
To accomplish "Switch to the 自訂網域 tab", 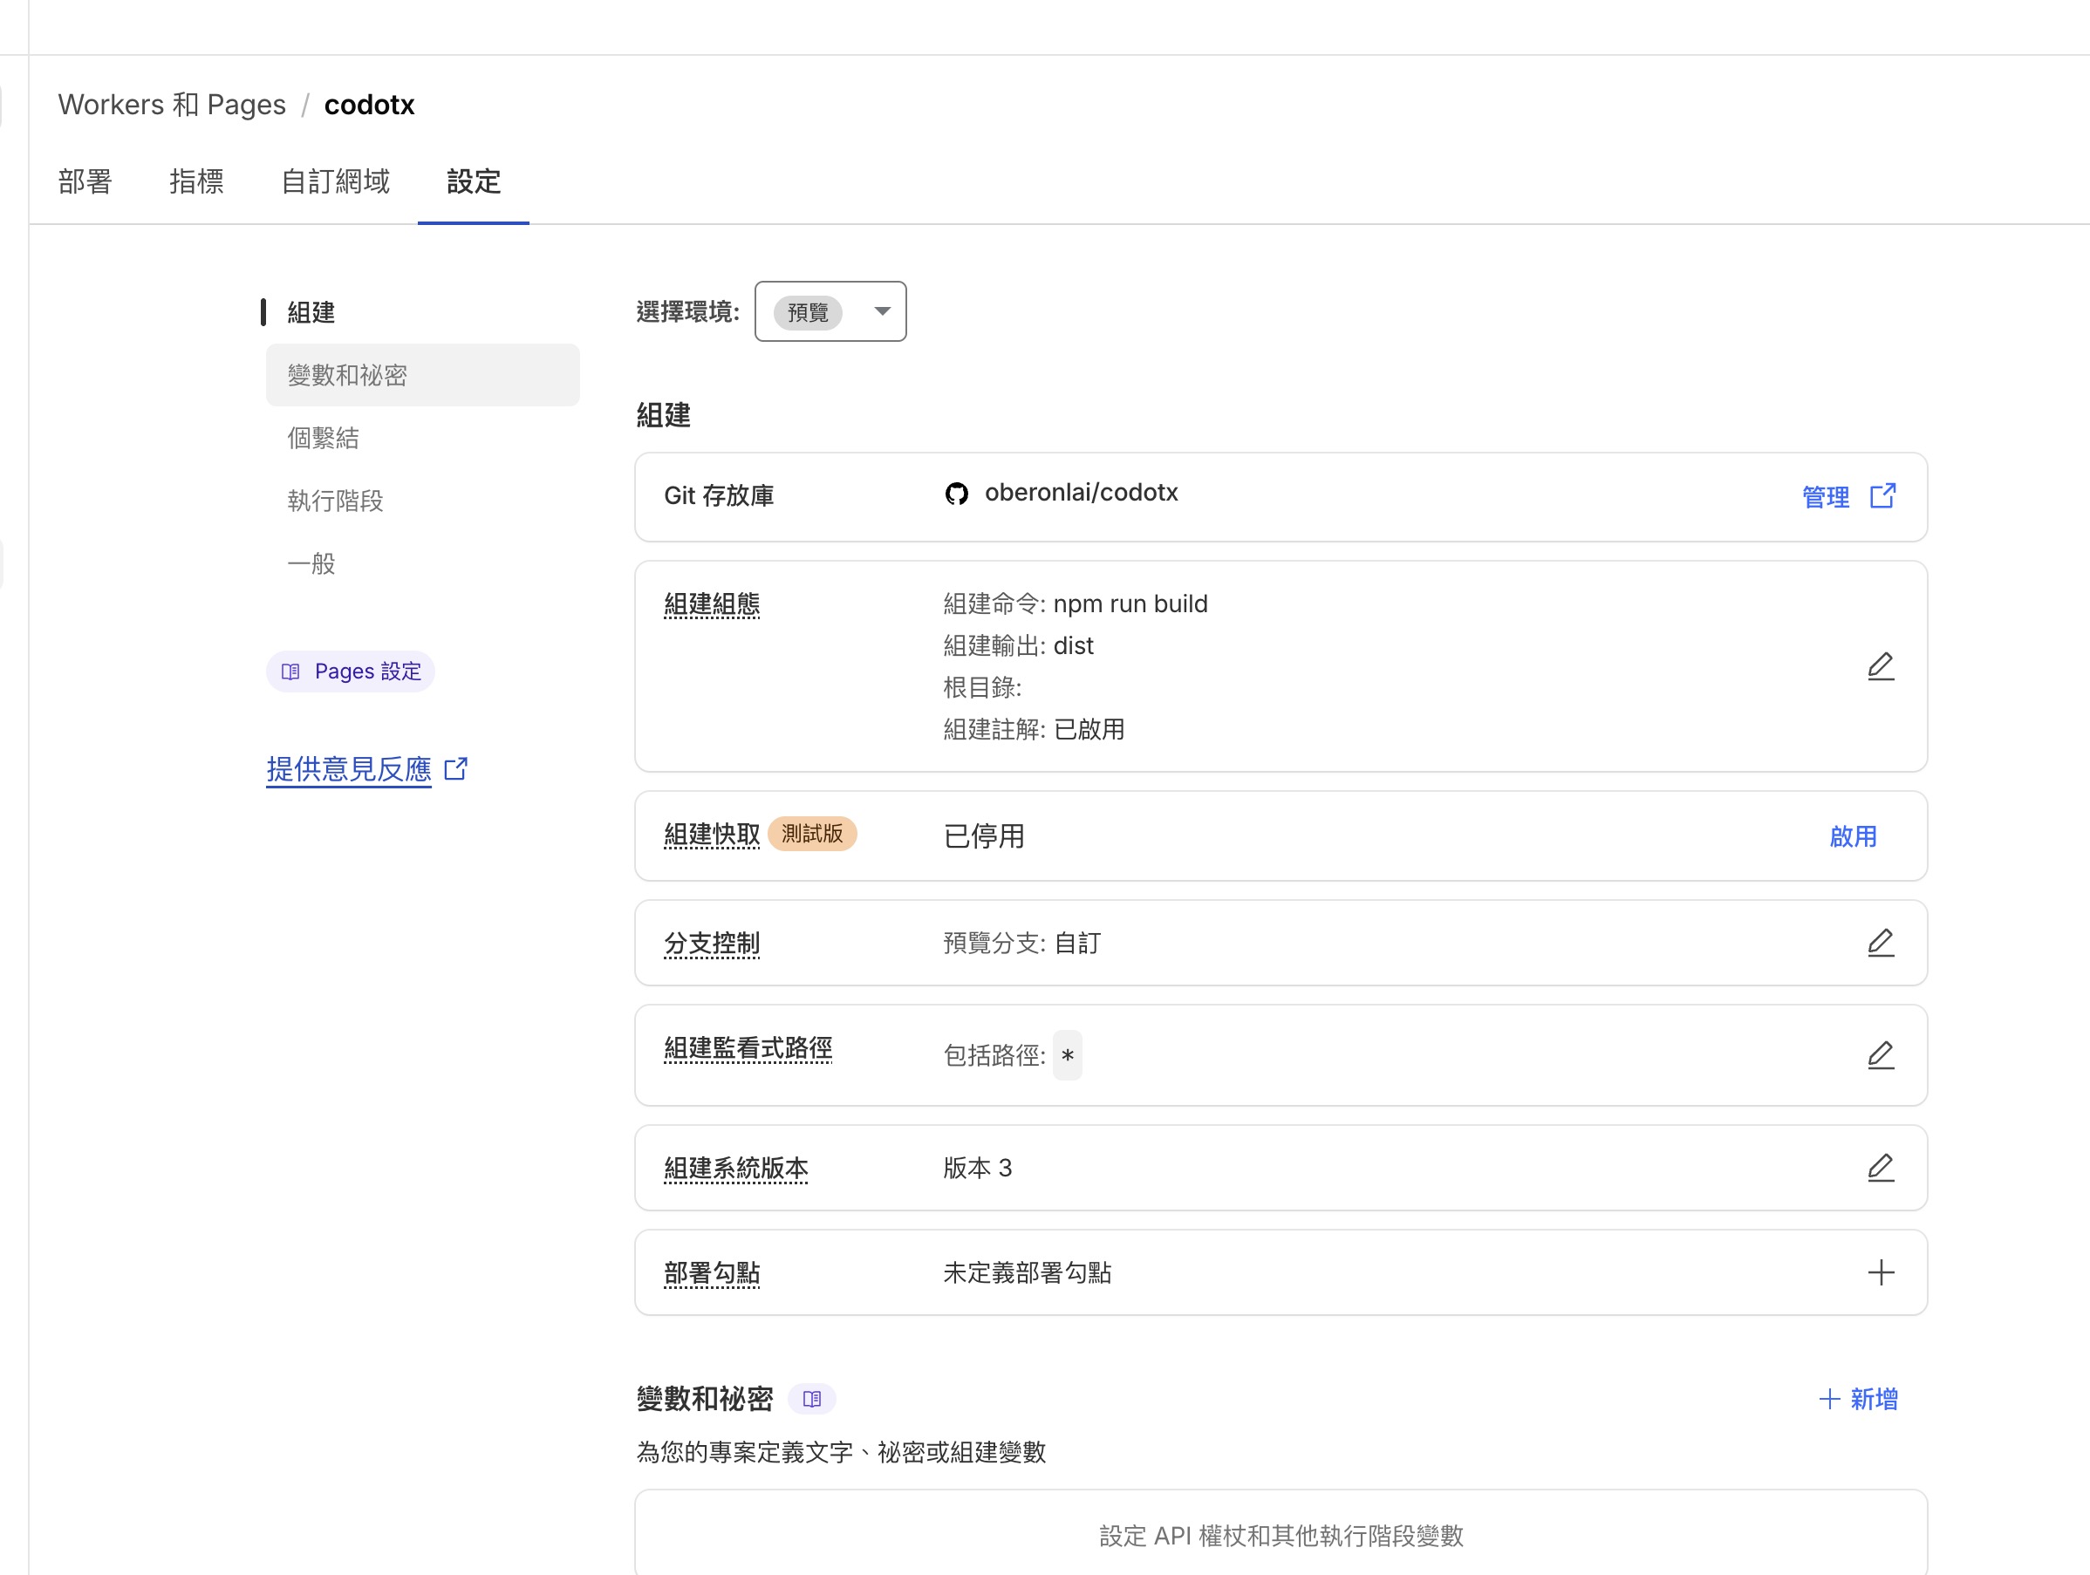I will [336, 182].
